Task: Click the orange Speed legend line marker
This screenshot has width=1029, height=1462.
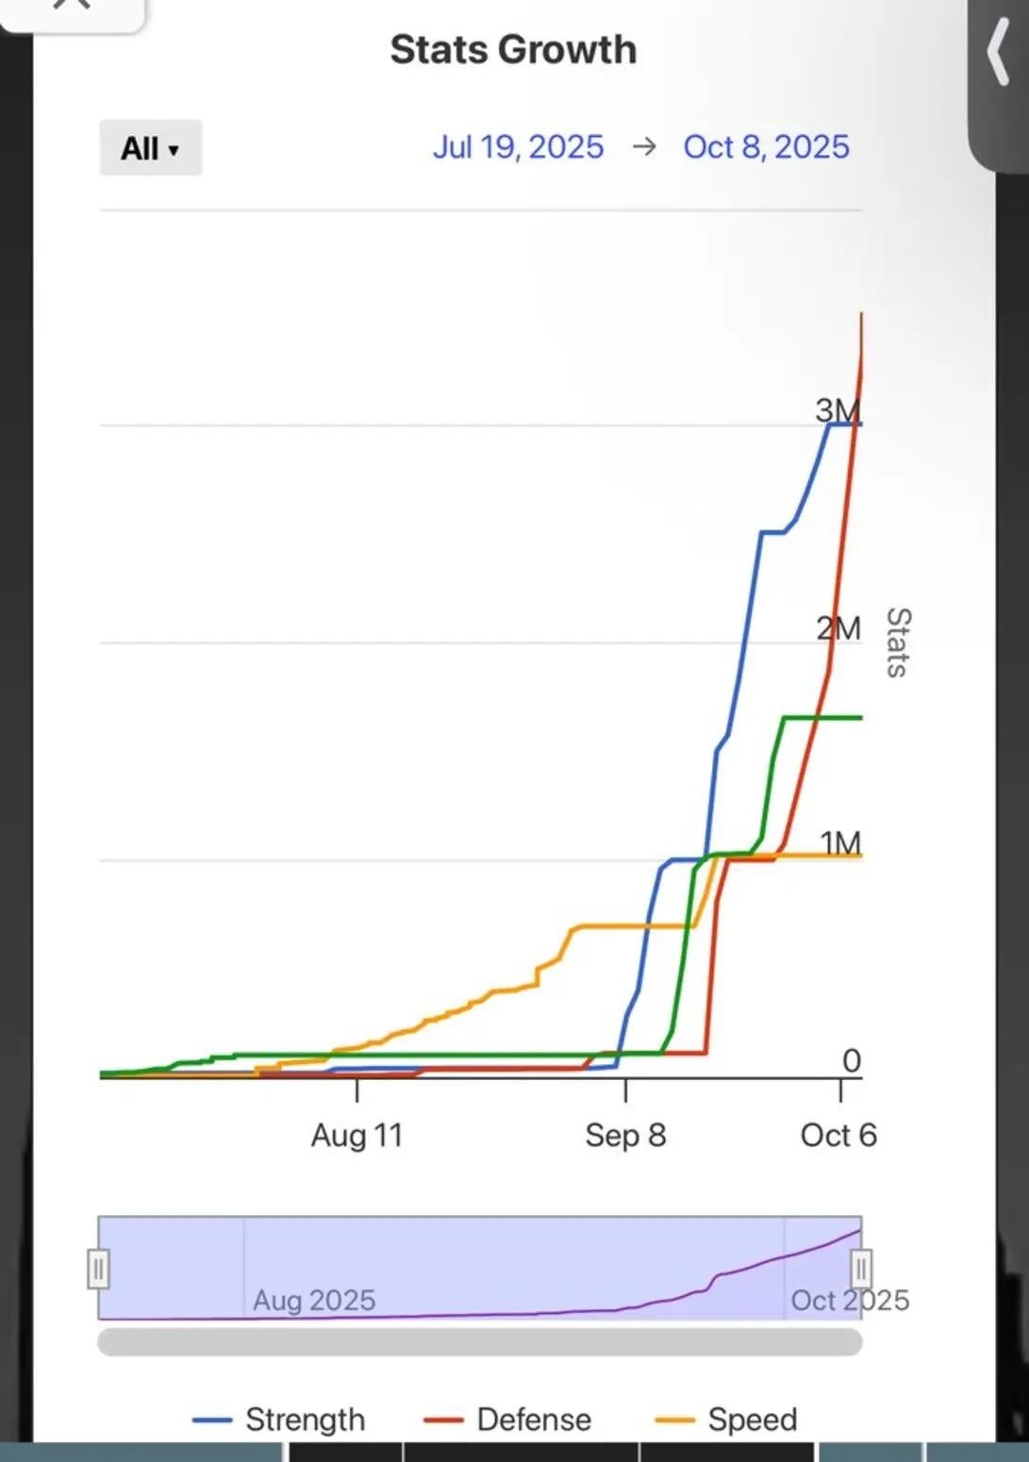Action: (x=674, y=1420)
